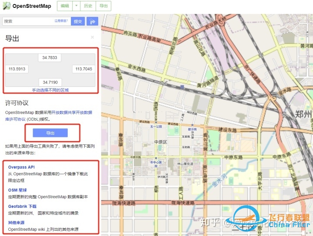The width and height of the screenshot is (313, 236).
Task: Click the 中原区 label on map
Action: tap(160, 142)
